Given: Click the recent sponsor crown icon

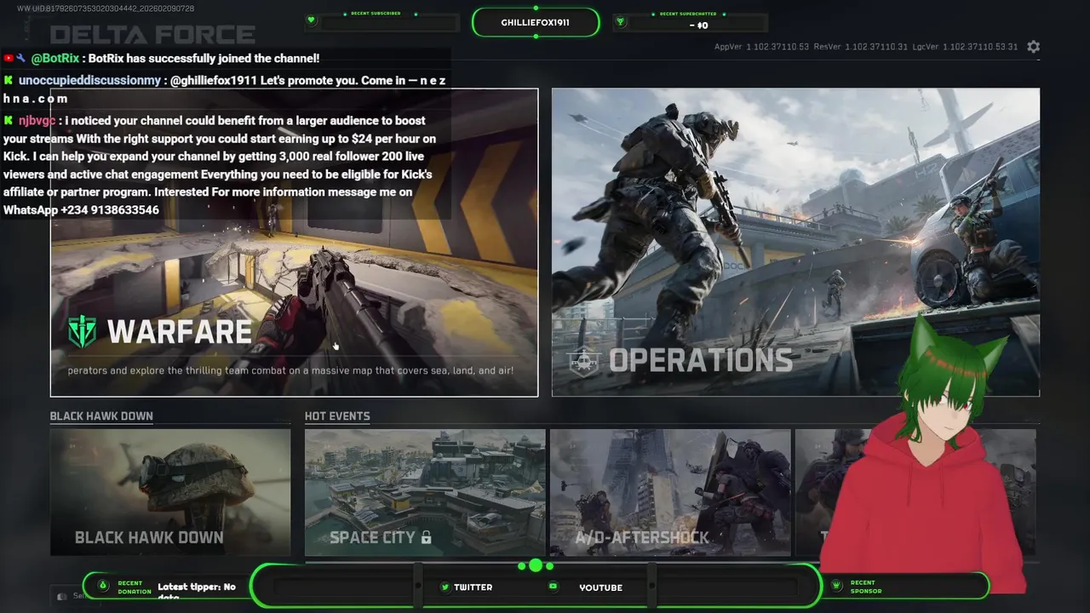Looking at the screenshot, I should 836,587.
